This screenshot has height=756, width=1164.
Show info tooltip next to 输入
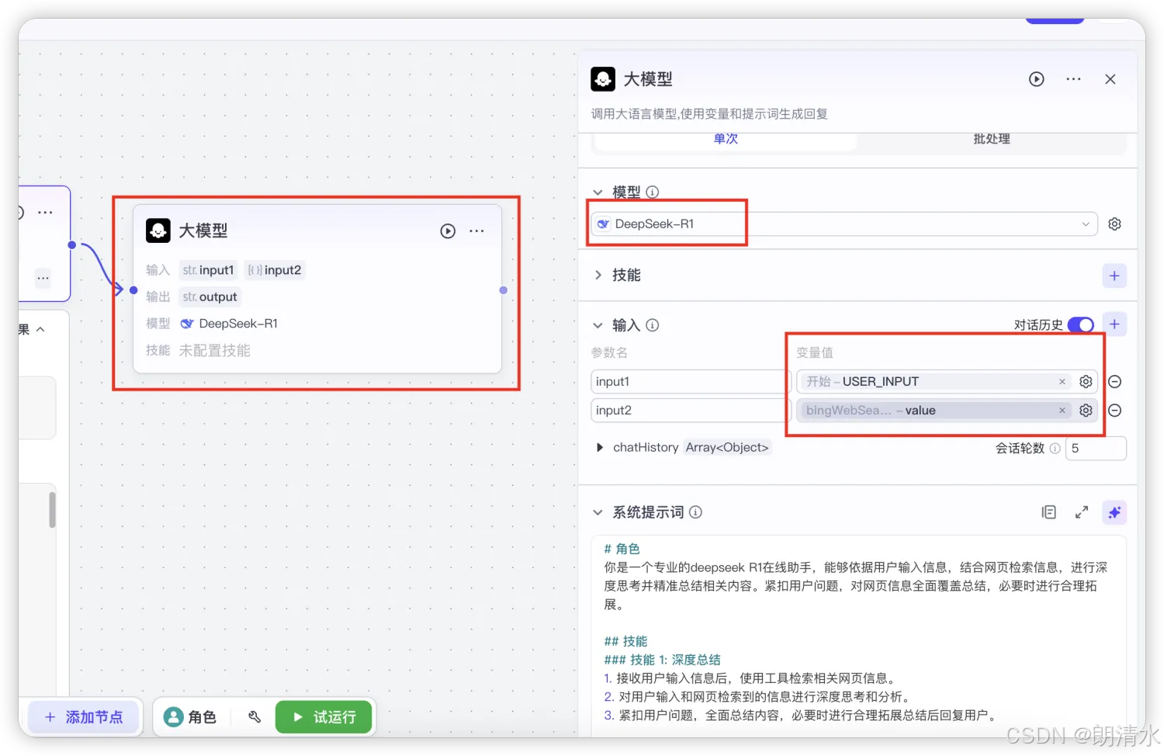pyautogui.click(x=653, y=325)
